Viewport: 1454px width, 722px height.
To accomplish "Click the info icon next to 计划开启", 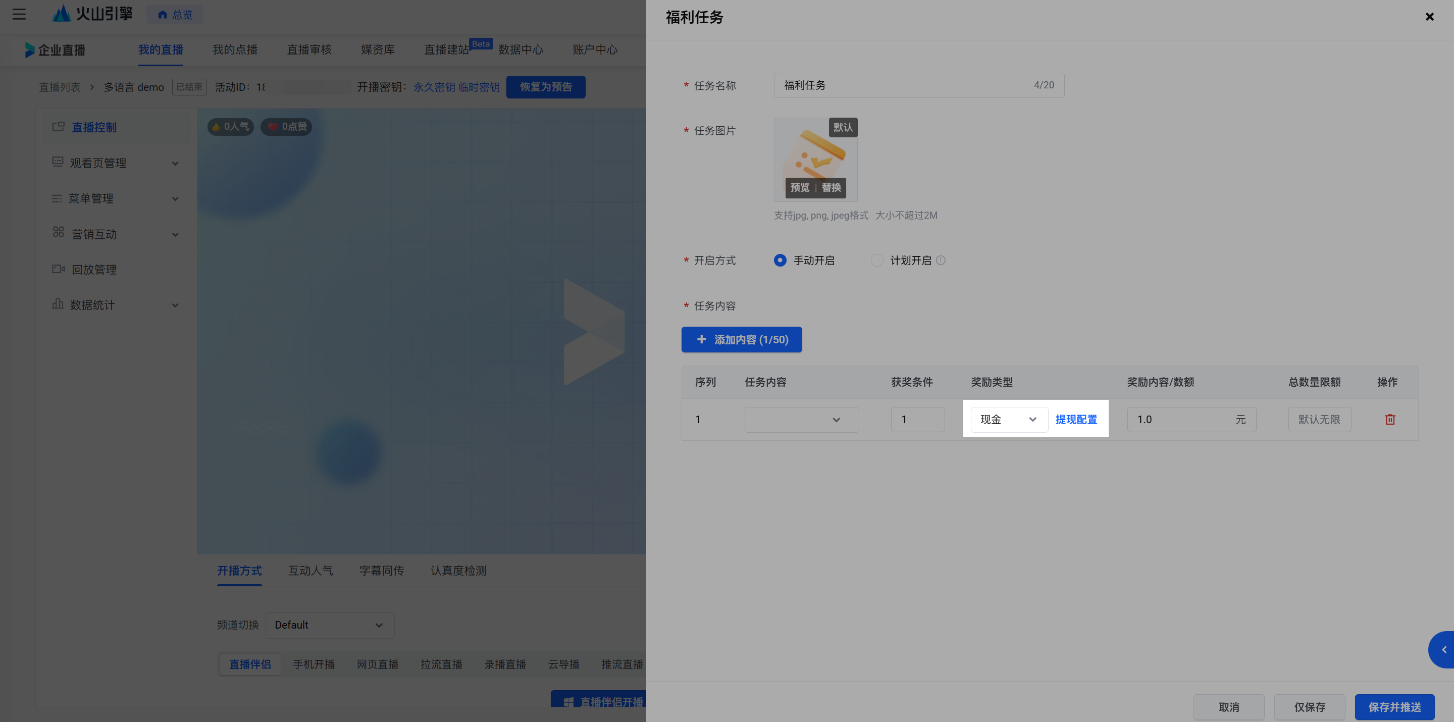I will (x=941, y=260).
